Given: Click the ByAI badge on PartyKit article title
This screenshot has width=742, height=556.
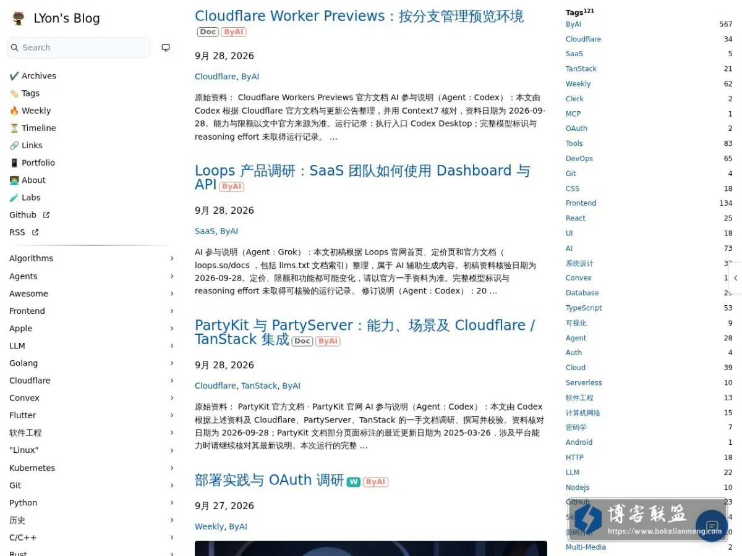Looking at the screenshot, I should 328,341.
